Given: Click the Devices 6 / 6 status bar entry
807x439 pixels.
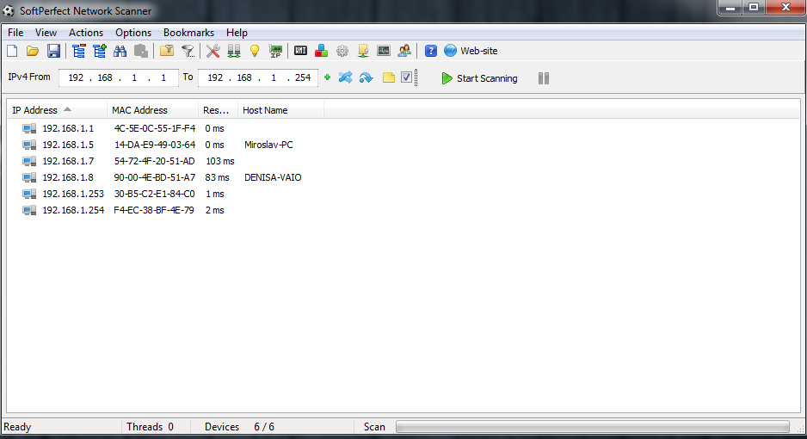Looking at the screenshot, I should 239,427.
